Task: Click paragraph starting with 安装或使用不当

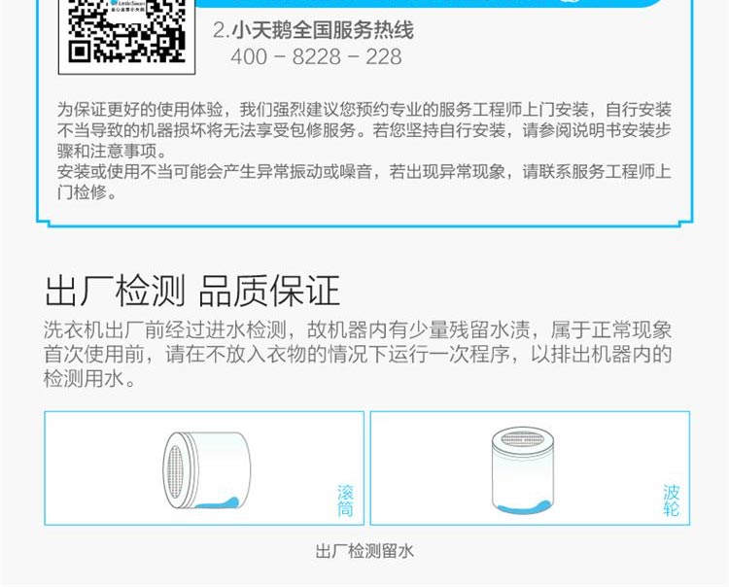Action: pos(364,182)
